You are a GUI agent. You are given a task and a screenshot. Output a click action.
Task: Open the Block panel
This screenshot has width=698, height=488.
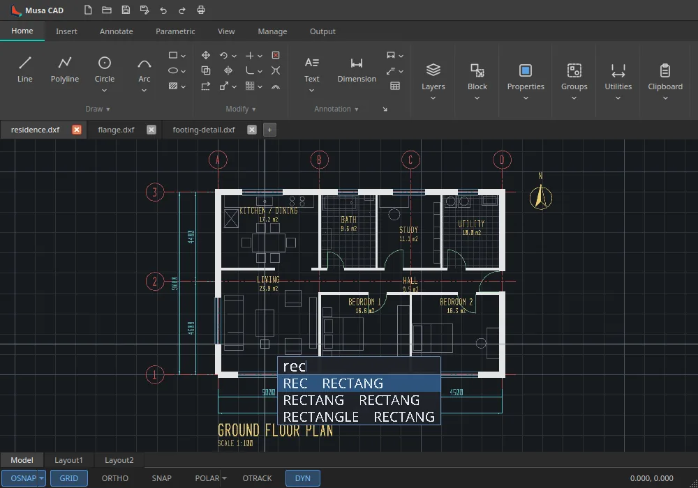point(477,82)
